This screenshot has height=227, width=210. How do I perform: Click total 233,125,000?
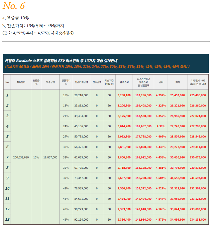[x=198, y=199]
